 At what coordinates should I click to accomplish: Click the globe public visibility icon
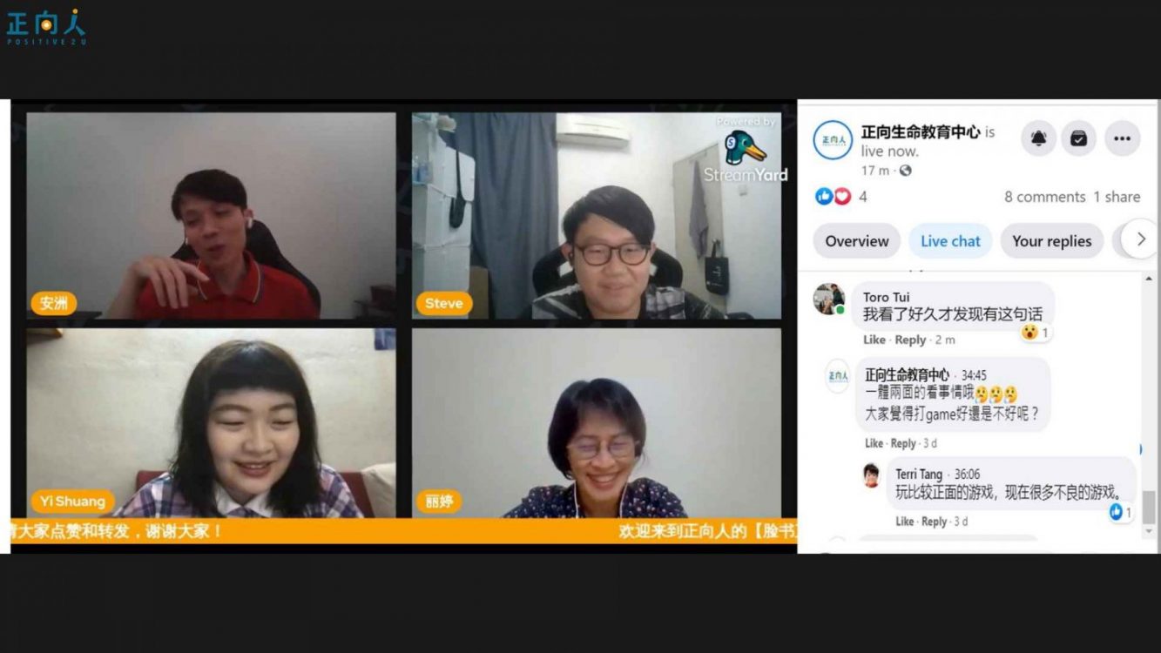[905, 171]
